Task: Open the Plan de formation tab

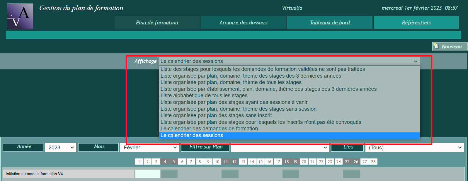Action: click(157, 23)
